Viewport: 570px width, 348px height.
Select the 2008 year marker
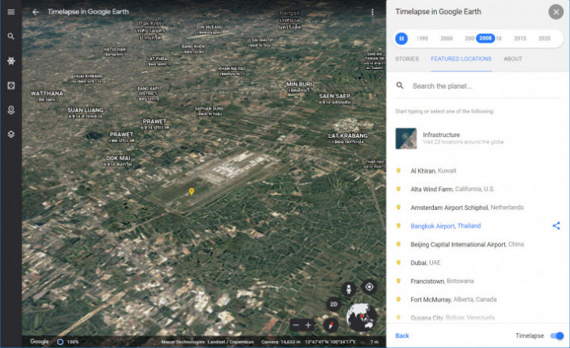click(485, 38)
